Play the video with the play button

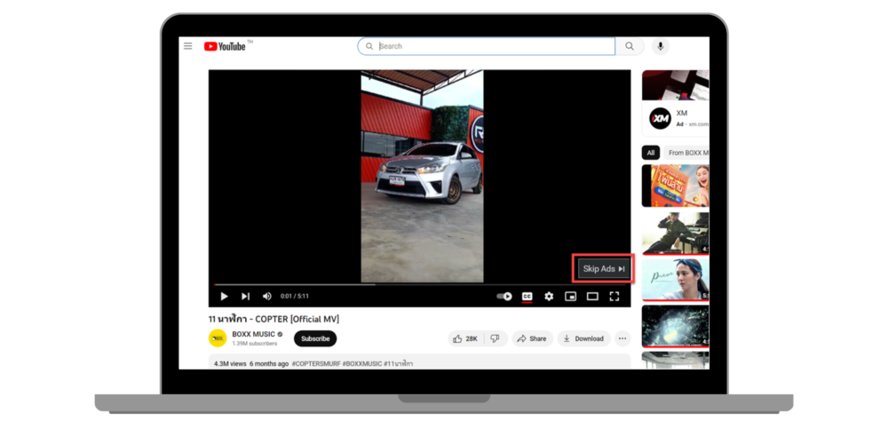point(225,296)
